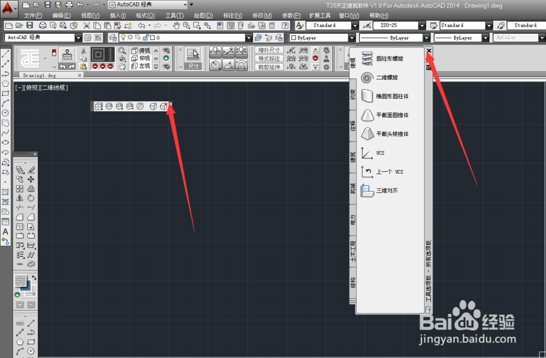Select the Polygon tool in left draw toolbar
The height and width of the screenshot is (358, 546).
point(5,83)
